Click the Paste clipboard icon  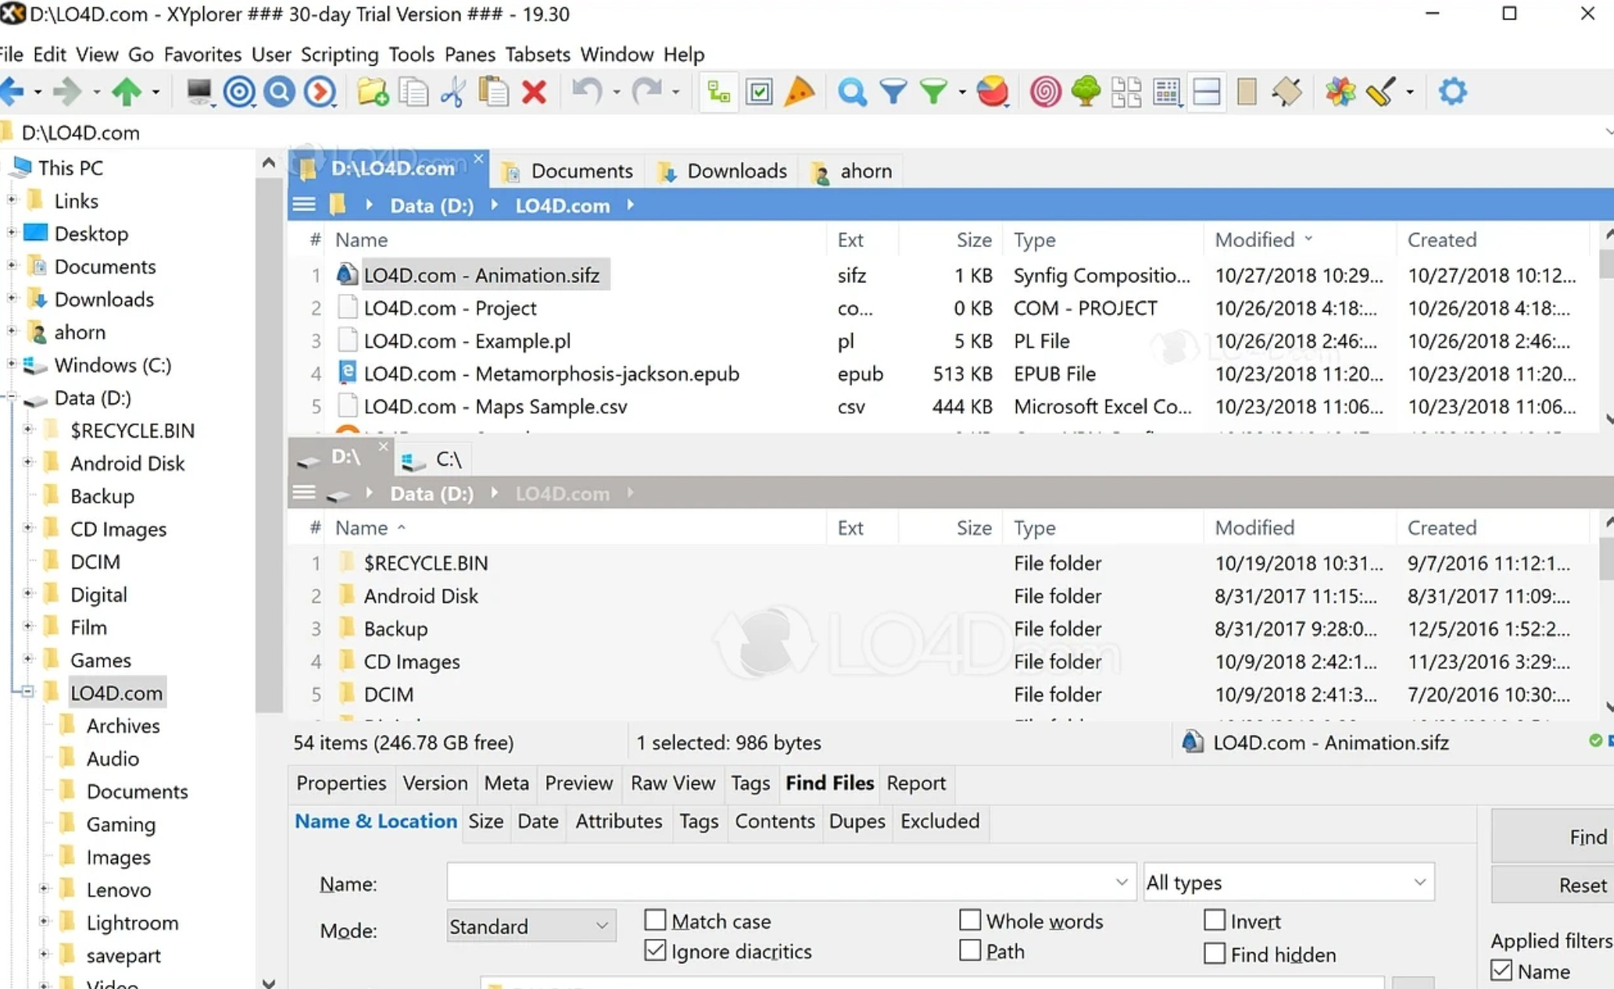coord(493,91)
